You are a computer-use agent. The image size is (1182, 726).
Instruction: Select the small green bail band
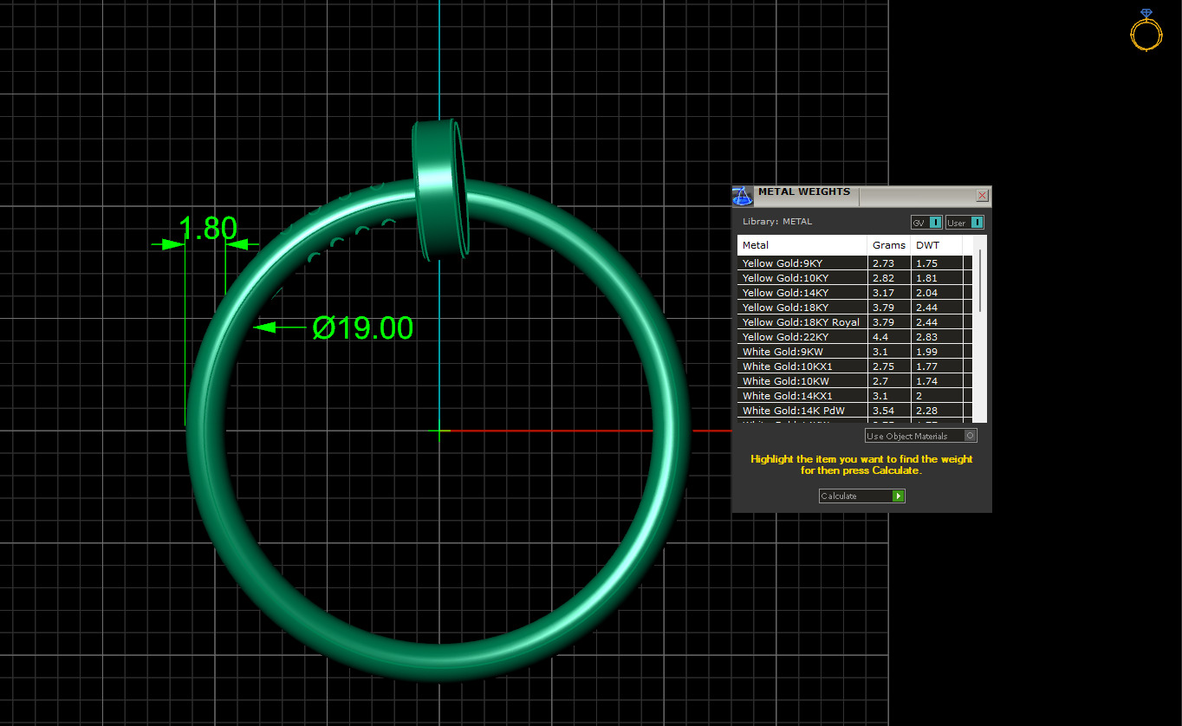tap(440, 189)
